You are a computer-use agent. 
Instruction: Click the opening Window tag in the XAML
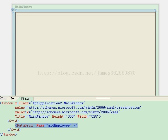pyautogui.click(x=6, y=103)
